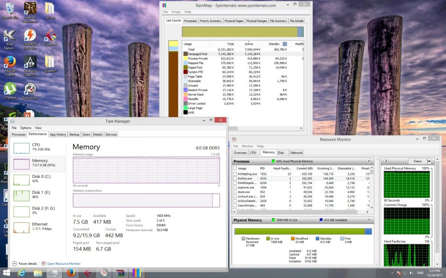Viewport: 446px width, 278px height.
Task: Open the File Summary tab in RamMap
Action: (x=278, y=21)
